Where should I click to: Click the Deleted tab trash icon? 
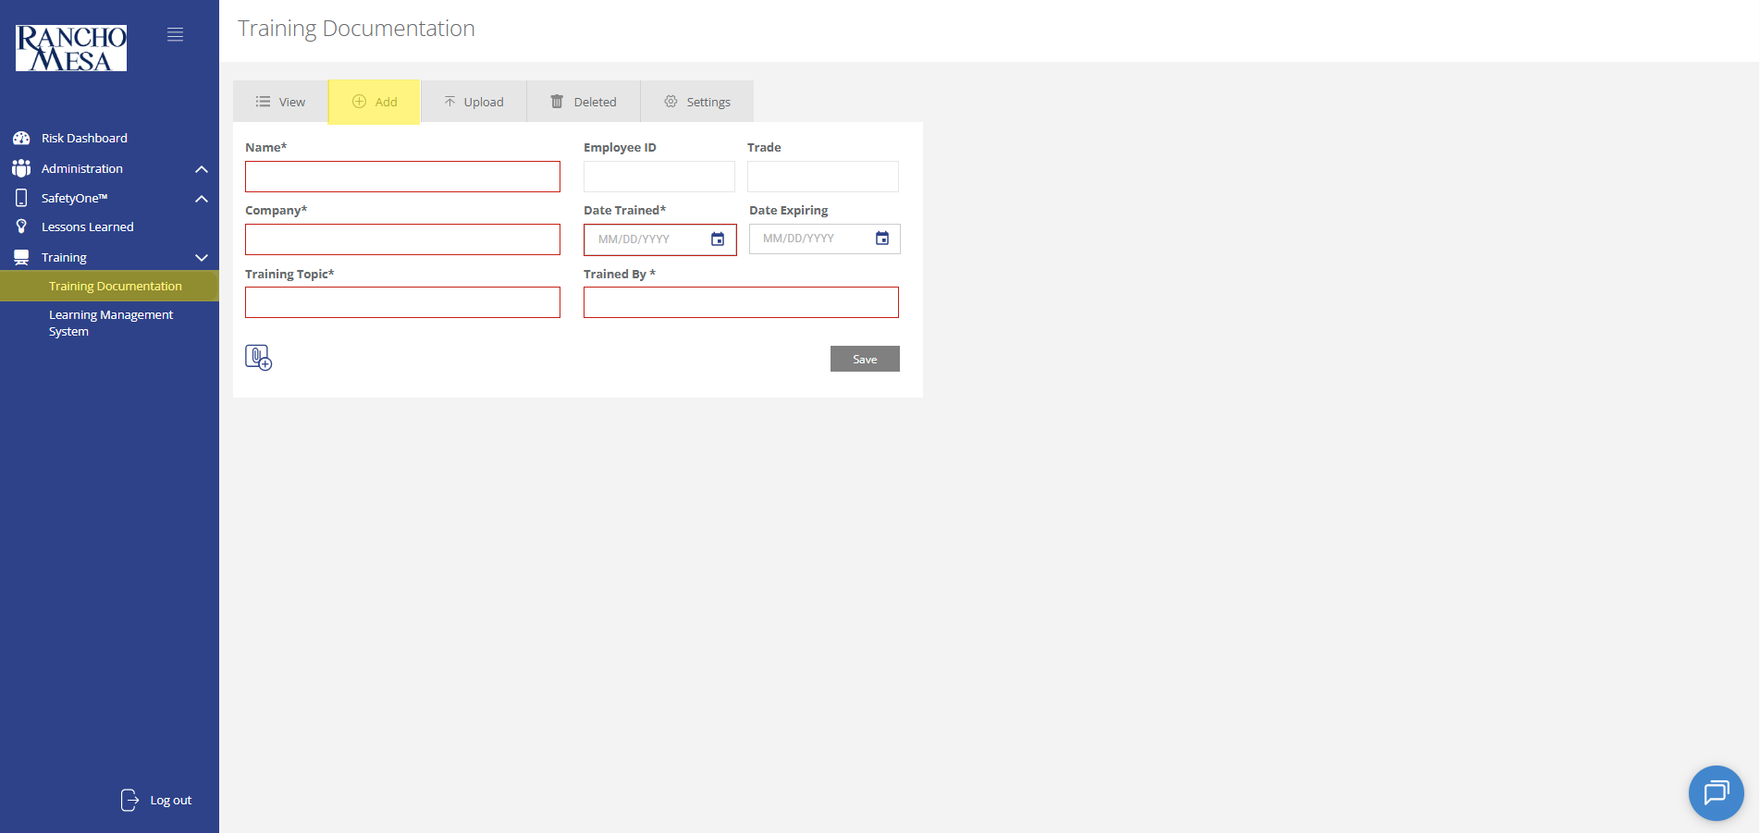[557, 102]
